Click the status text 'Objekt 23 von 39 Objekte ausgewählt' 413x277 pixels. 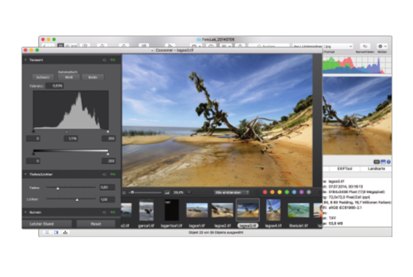(216, 233)
